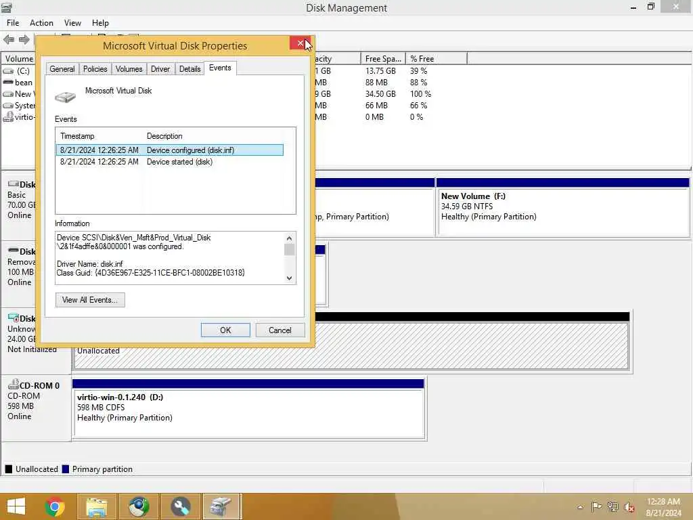The image size is (693, 520).
Task: Cancel the properties dialog
Action: coord(280,330)
